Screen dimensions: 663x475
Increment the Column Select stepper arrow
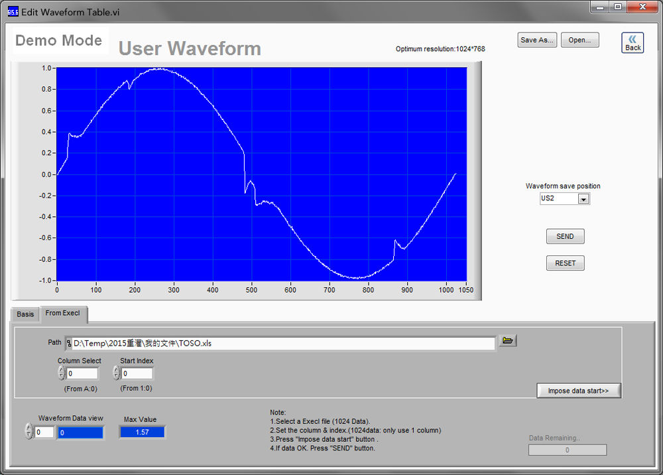click(62, 370)
